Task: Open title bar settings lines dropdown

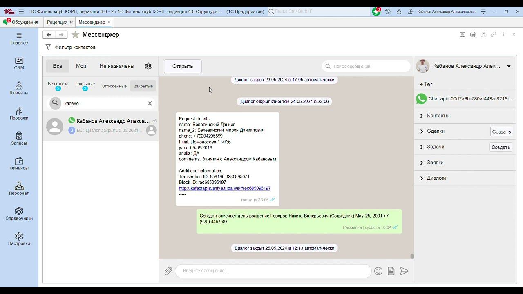Action: coord(483,11)
